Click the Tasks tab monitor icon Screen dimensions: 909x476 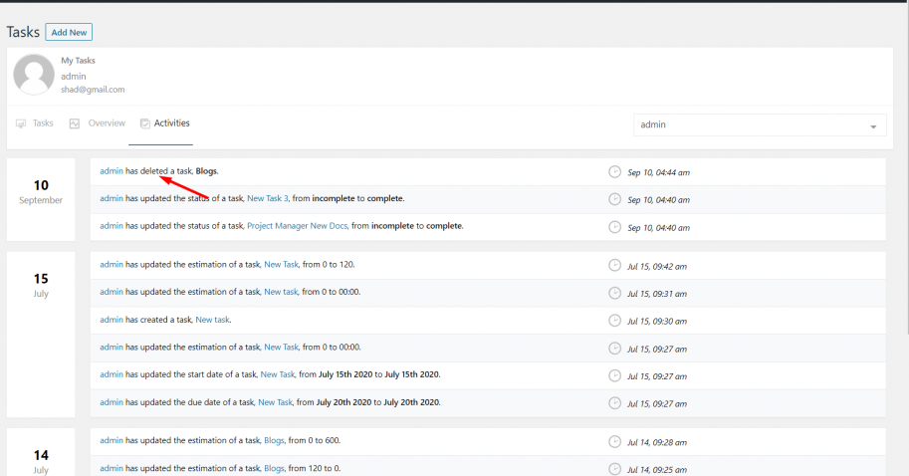21,123
